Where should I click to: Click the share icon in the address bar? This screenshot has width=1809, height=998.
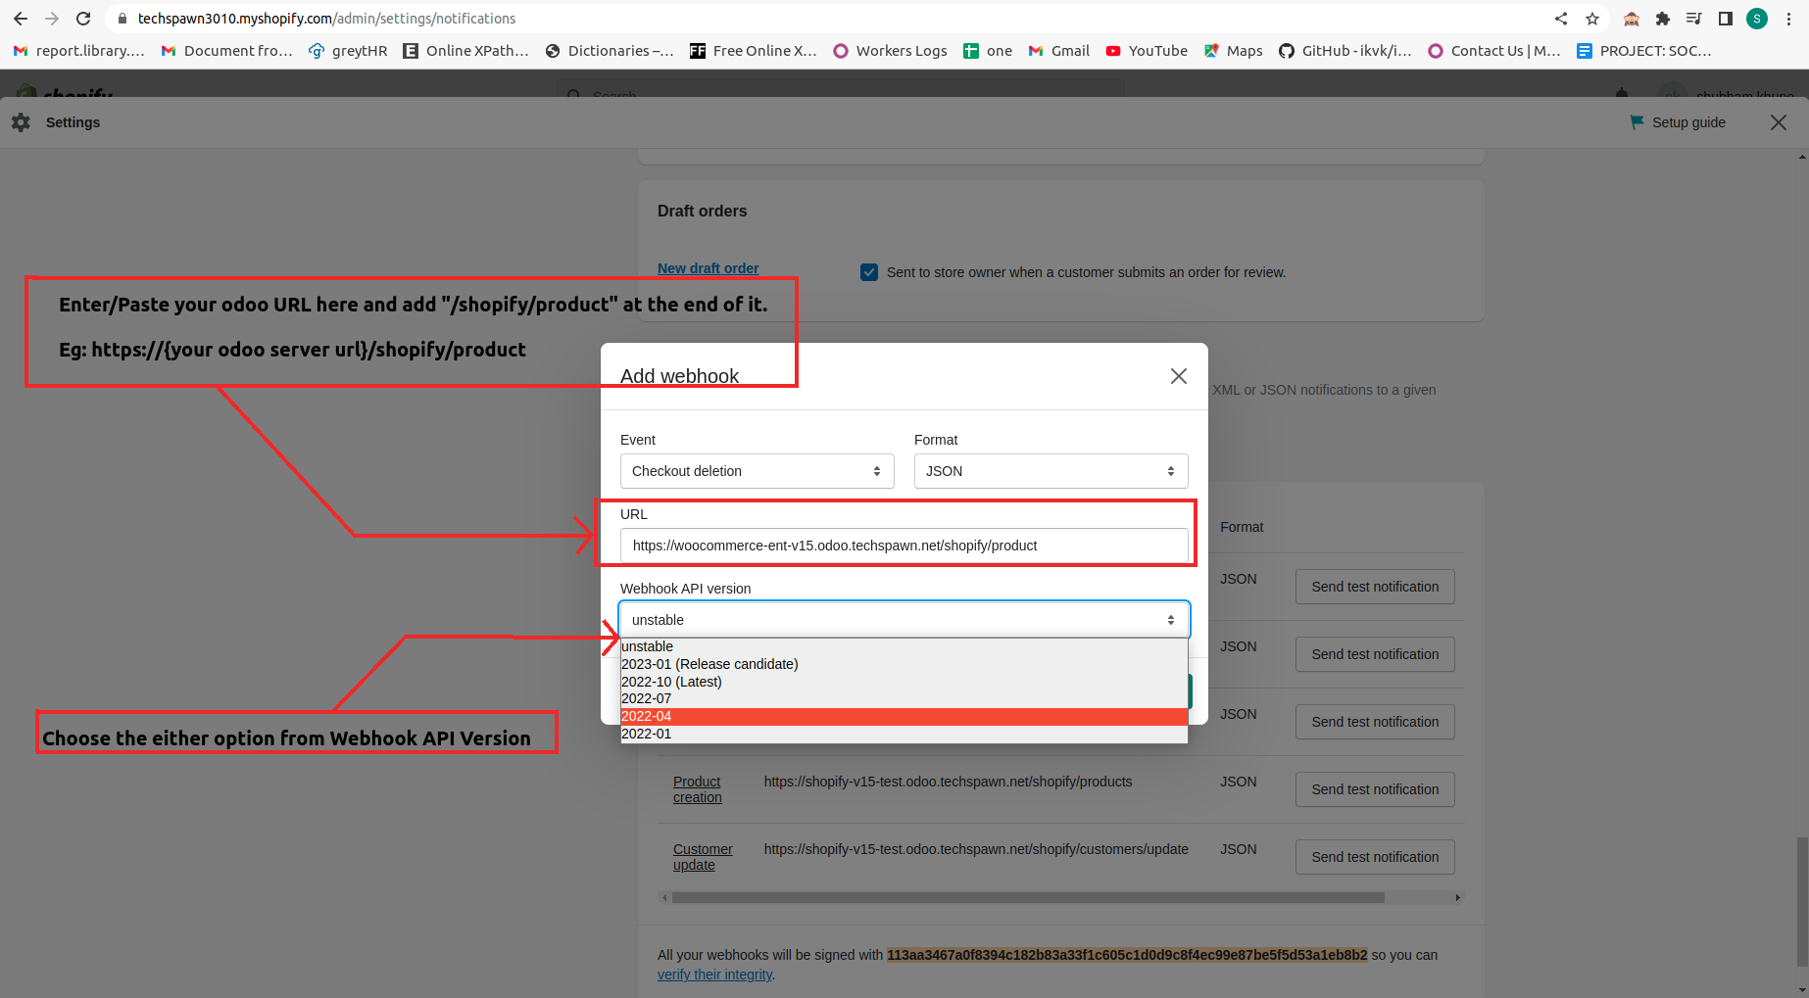[x=1560, y=18]
